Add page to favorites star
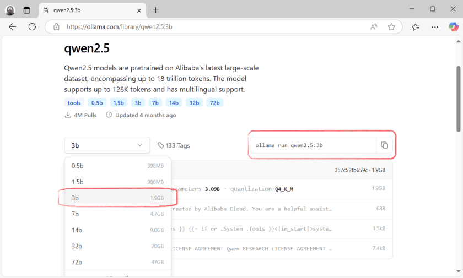This screenshot has height=278, width=463. [x=391, y=26]
